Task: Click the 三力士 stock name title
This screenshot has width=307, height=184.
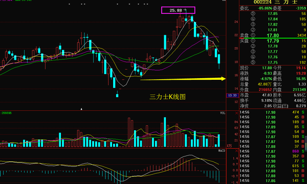Action: click(286, 2)
